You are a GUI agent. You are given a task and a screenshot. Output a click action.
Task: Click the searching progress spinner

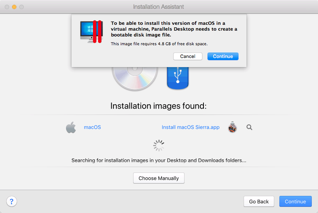point(159,146)
